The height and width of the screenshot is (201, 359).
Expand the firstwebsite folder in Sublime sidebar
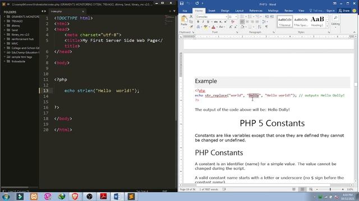[x=4, y=61]
